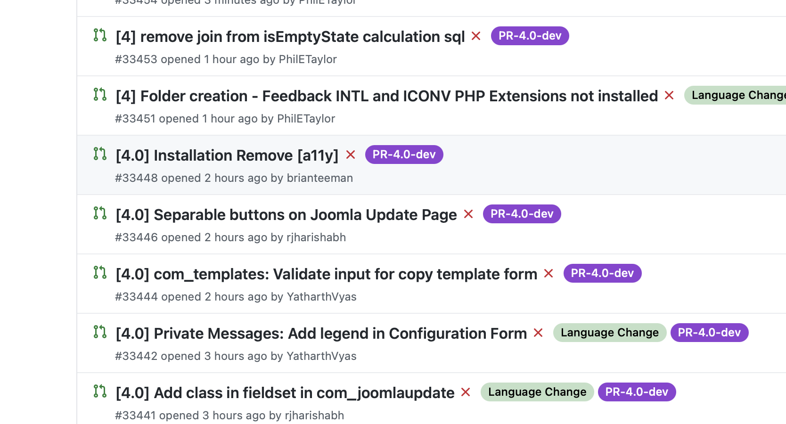The height and width of the screenshot is (424, 786).
Task: Click the pull request icon for Installation Remove
Action: (100, 154)
